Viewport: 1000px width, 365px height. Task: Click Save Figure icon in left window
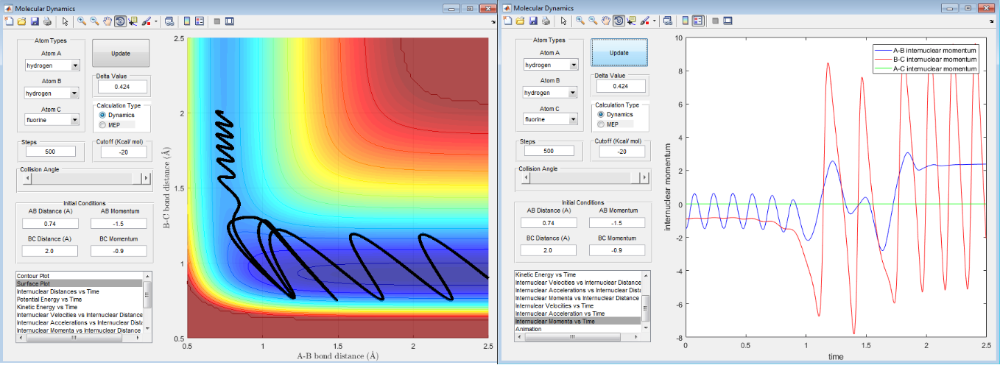click(x=35, y=21)
